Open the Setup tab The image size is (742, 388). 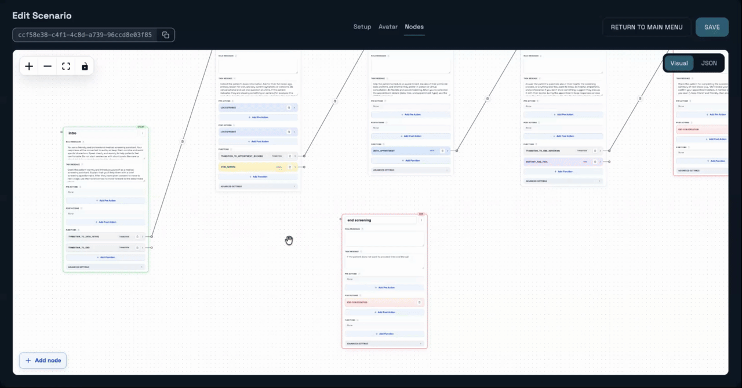tap(362, 27)
